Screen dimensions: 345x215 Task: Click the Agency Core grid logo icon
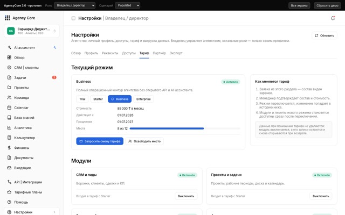(7, 18)
